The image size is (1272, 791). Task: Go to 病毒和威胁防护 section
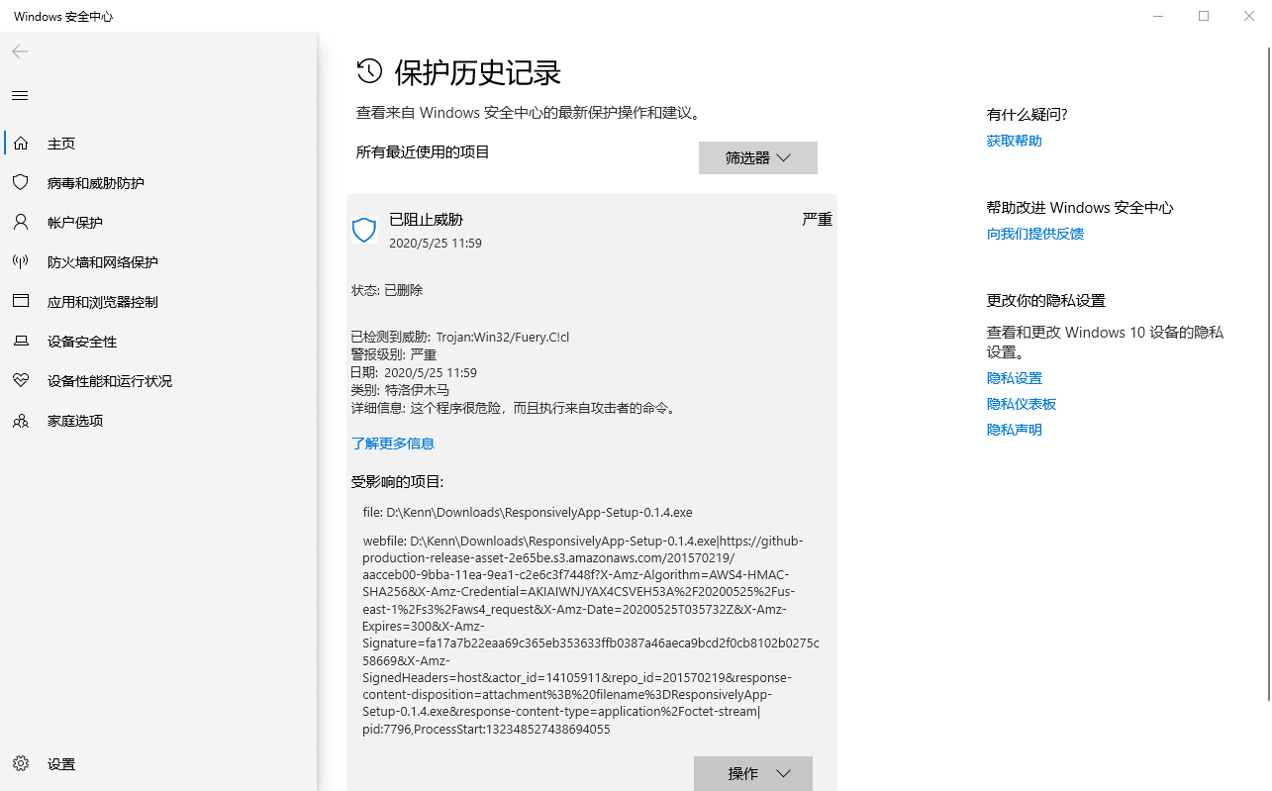point(158,183)
